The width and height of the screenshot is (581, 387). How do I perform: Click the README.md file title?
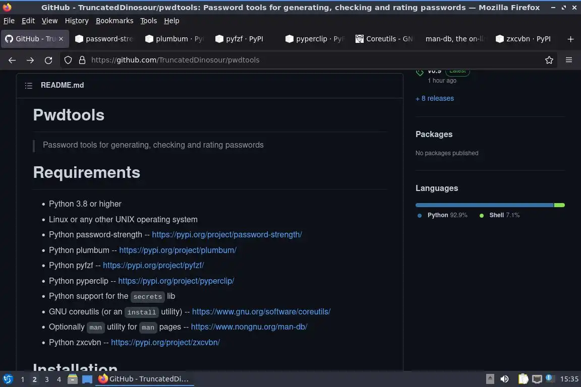(62, 85)
